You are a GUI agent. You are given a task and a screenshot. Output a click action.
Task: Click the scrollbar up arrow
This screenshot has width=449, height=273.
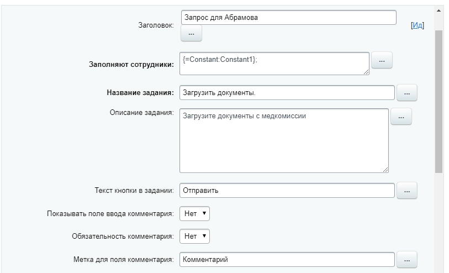439,11
